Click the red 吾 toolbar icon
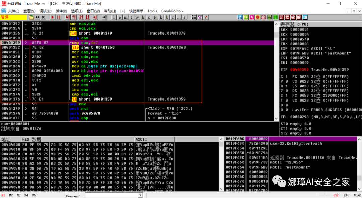The width and height of the screenshot is (362, 198). coord(281,17)
